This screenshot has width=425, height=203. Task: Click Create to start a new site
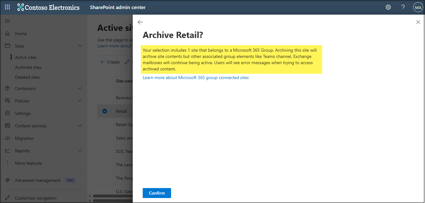[x=109, y=62]
